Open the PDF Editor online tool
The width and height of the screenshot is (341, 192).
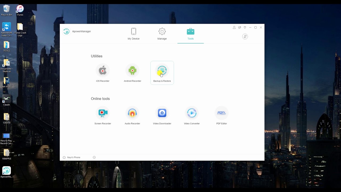coord(222,115)
